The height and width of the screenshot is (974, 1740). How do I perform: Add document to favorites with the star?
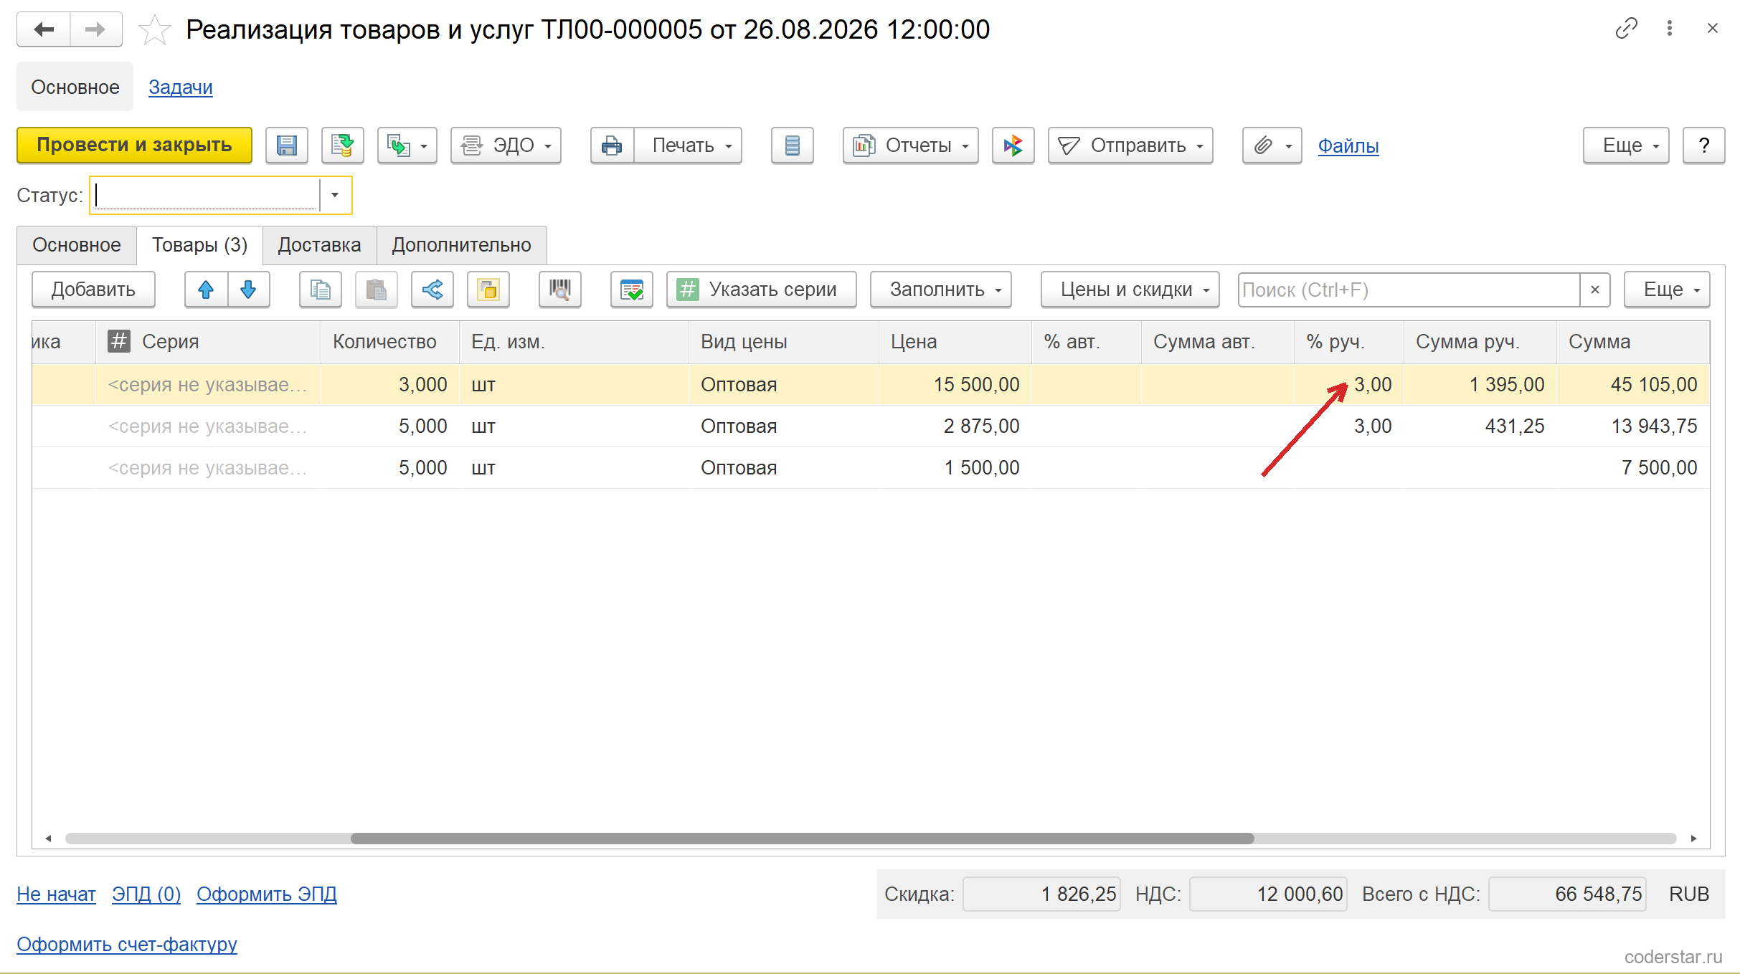tap(154, 30)
